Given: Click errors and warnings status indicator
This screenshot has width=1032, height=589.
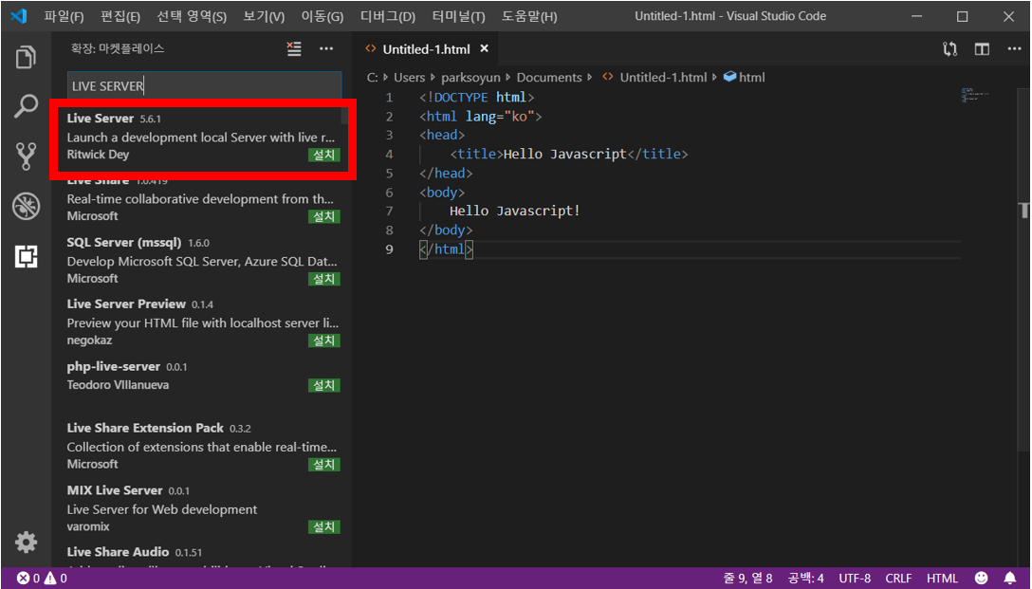Looking at the screenshot, I should tap(42, 579).
